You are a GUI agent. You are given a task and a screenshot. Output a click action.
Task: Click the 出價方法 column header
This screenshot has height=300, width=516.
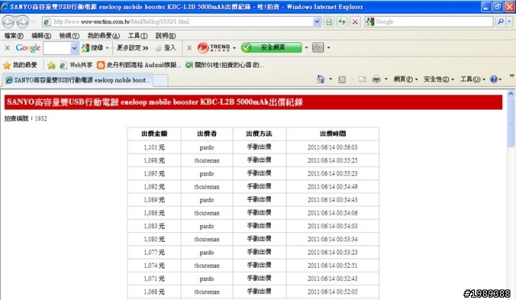pos(259,134)
